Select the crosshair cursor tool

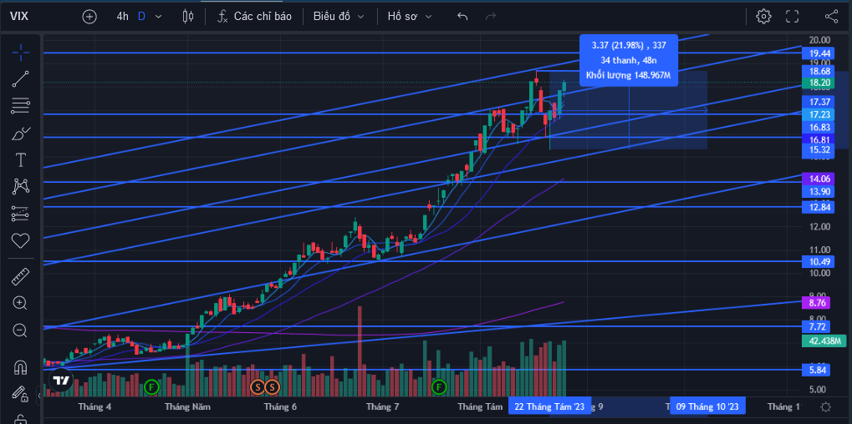pyautogui.click(x=21, y=52)
